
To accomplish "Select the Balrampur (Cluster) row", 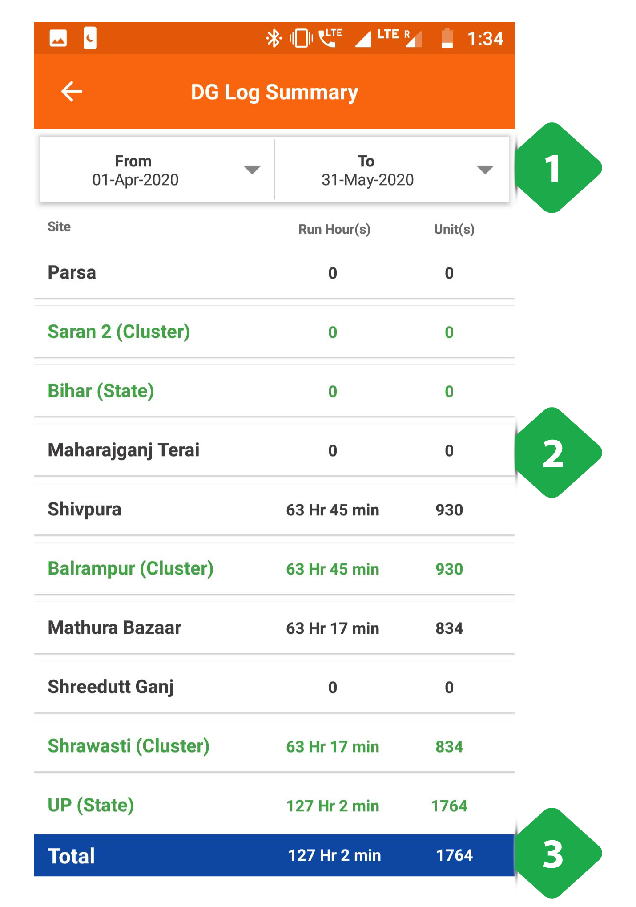I will (x=274, y=568).
